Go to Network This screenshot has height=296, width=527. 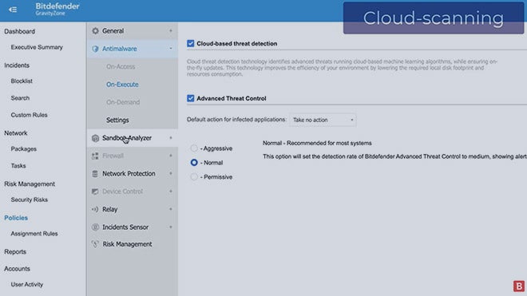[16, 133]
